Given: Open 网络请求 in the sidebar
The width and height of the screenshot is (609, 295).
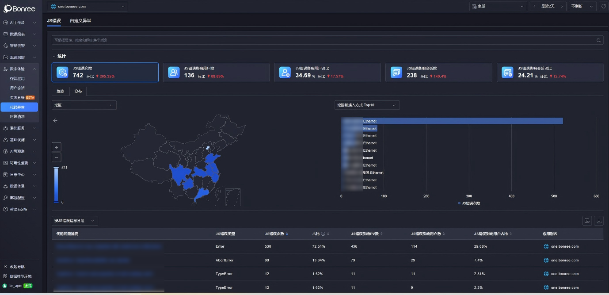Looking at the screenshot, I should pyautogui.click(x=17, y=116).
